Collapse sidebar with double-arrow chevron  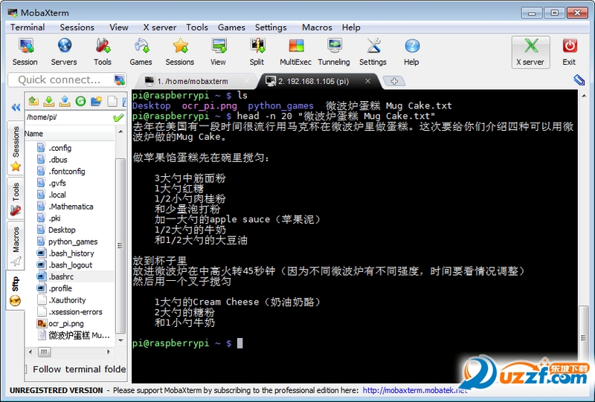click(x=16, y=108)
